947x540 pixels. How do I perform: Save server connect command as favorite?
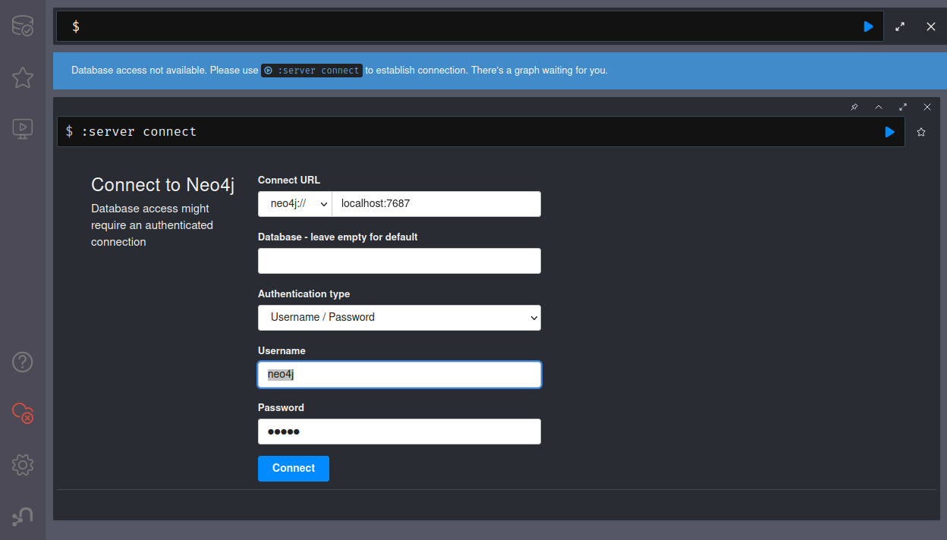coord(921,132)
